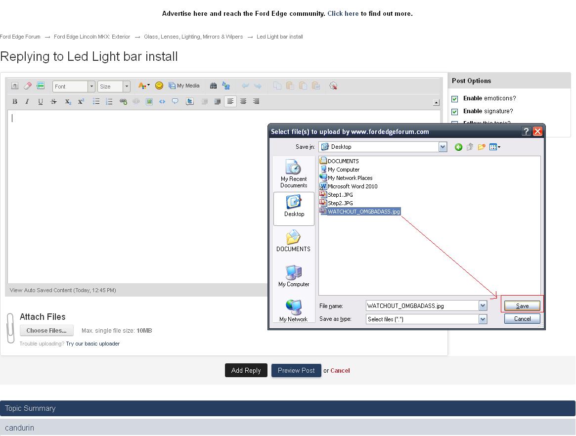Create a new folder in dialog

coord(481,147)
